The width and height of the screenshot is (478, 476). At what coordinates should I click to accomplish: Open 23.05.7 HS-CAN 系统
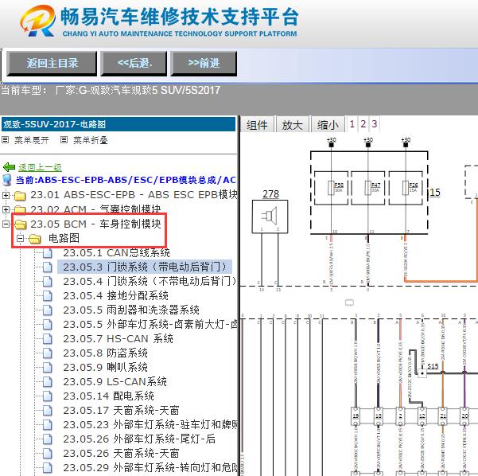(118, 339)
